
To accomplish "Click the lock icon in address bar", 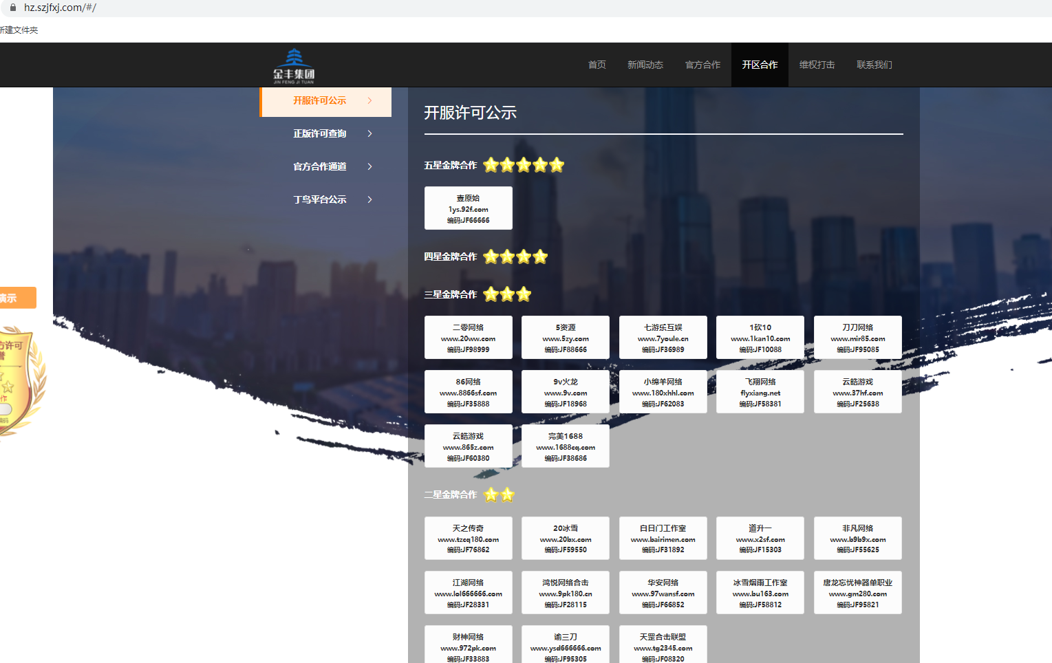I will (12, 8).
